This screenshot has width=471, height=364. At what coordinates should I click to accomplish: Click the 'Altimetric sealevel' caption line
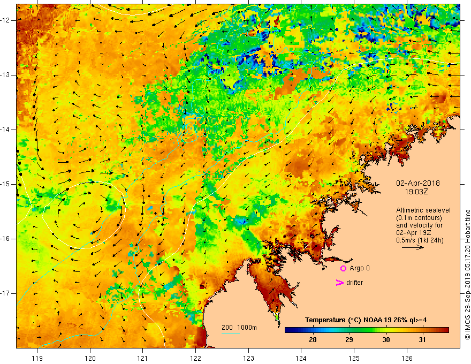click(x=423, y=210)
